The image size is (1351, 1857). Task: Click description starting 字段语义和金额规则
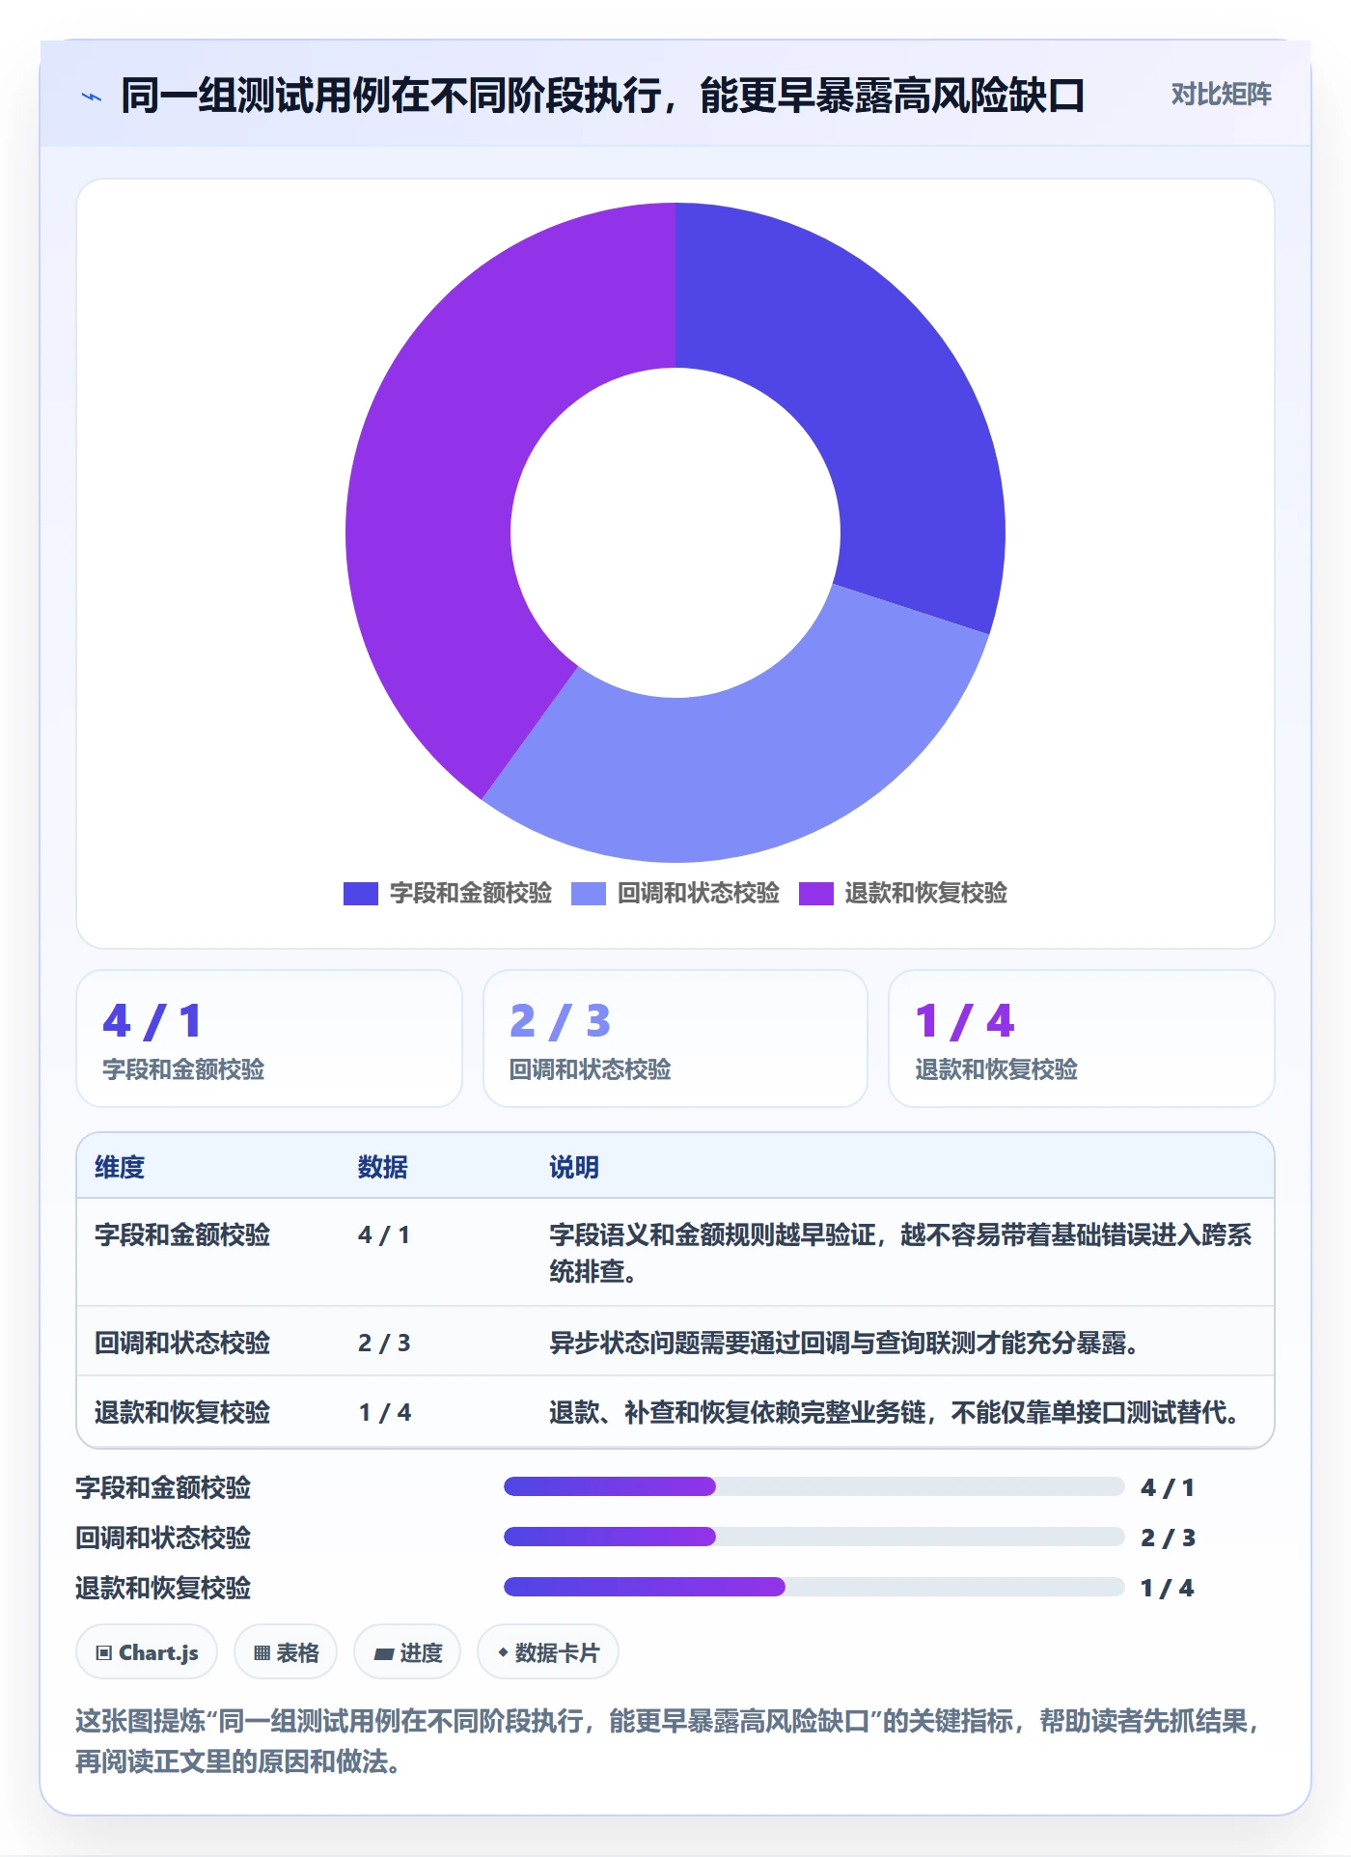coord(900,1253)
